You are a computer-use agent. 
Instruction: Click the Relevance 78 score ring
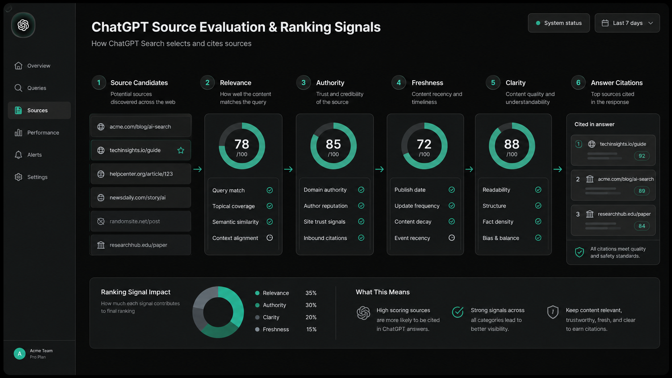242,146
